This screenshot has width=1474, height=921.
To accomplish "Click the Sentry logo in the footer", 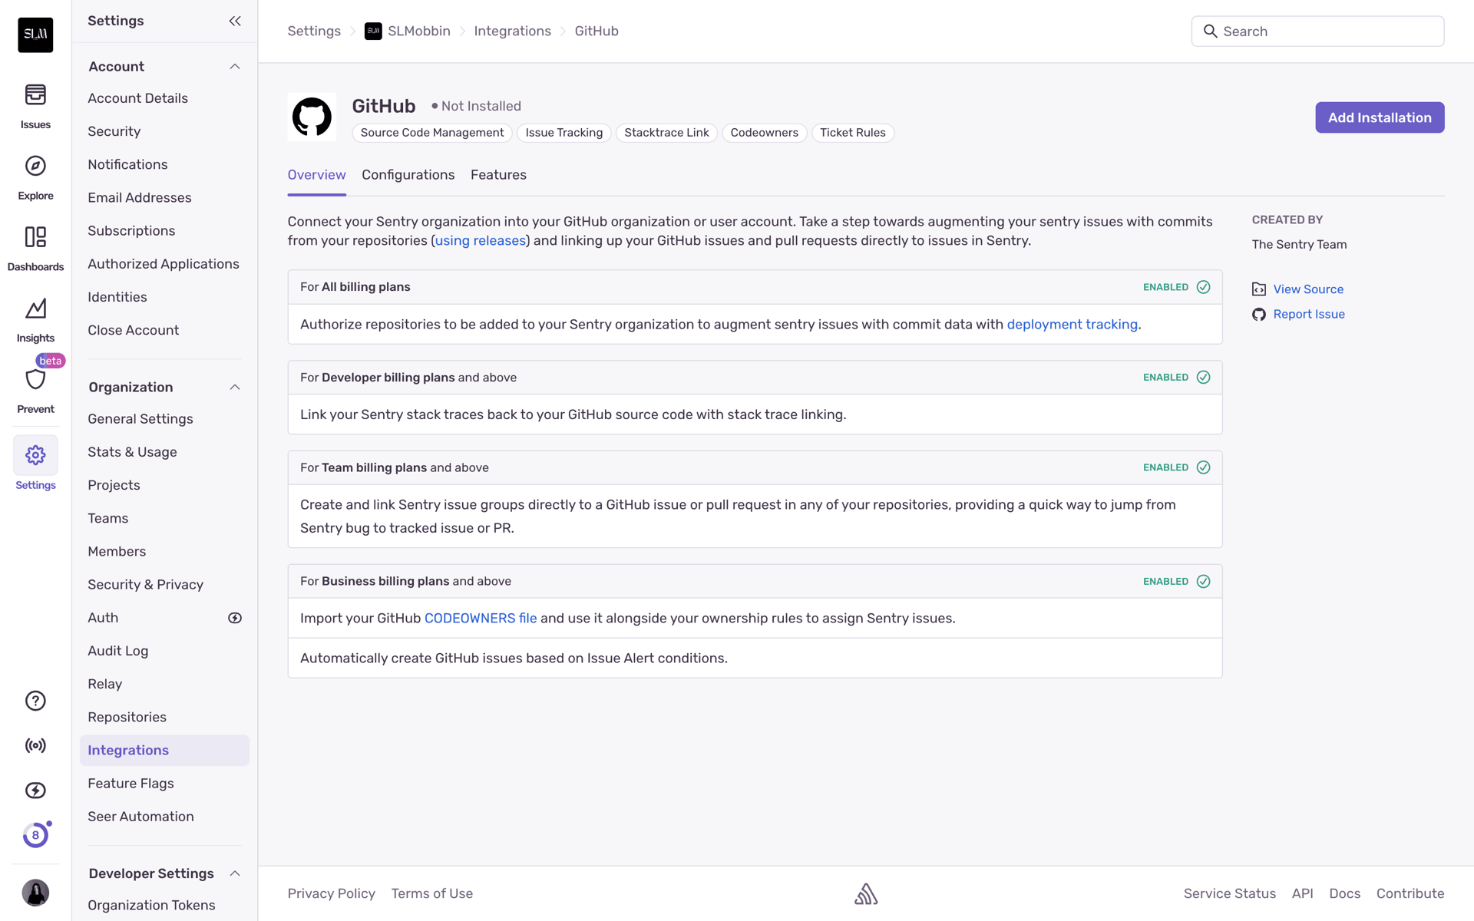I will point(866,893).
